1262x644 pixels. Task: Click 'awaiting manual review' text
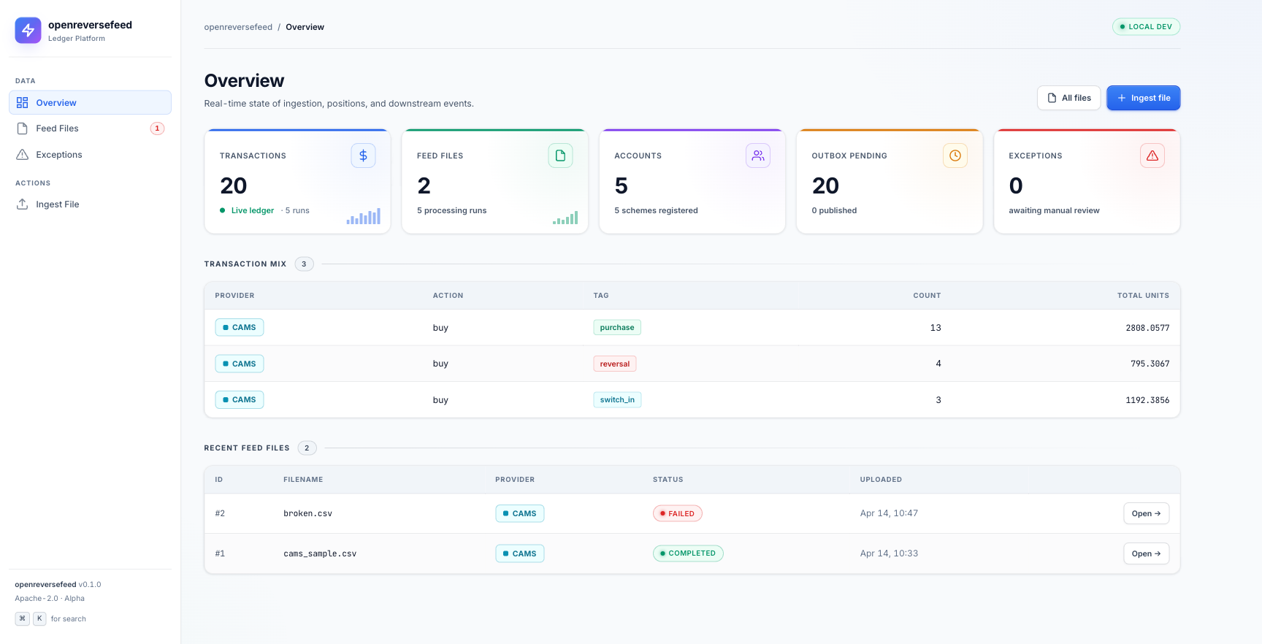[1054, 210]
